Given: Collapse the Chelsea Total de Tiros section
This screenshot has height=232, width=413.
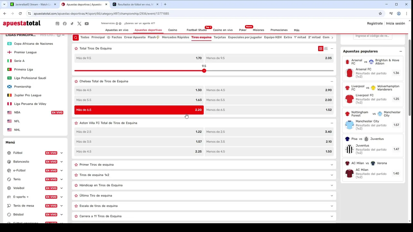Looking at the screenshot, I should click(332, 81).
